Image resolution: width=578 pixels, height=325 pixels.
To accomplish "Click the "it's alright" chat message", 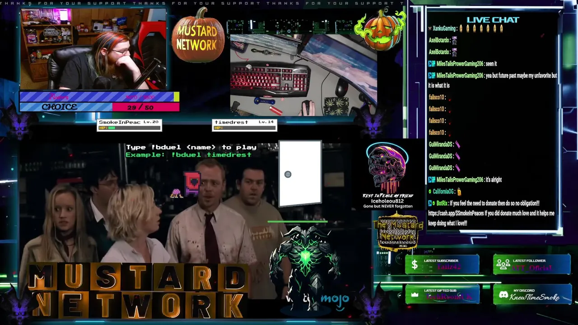I will tap(494, 180).
